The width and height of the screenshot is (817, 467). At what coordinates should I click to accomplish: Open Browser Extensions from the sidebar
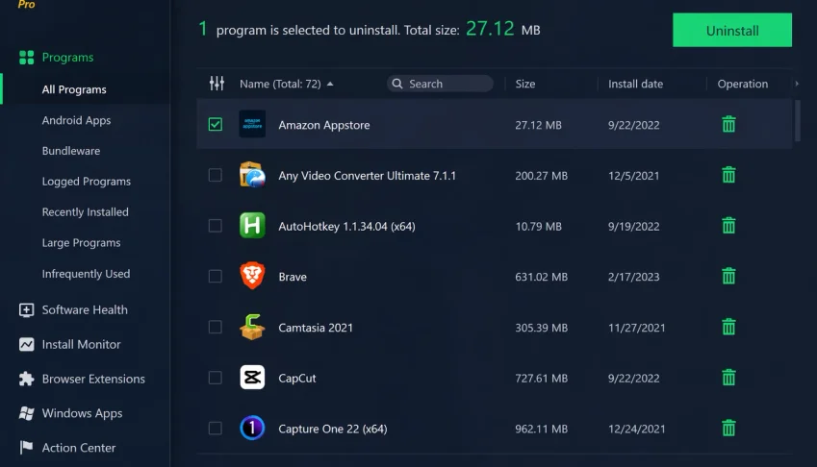93,379
